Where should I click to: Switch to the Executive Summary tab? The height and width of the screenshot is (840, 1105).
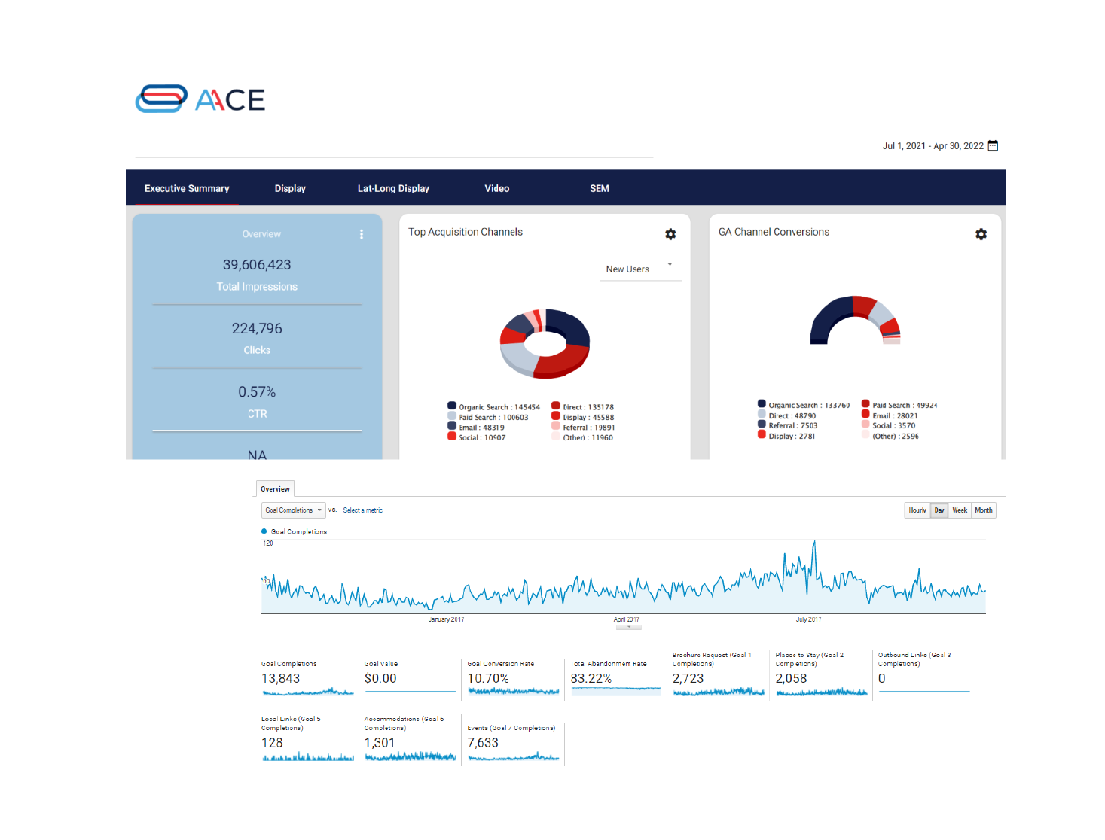(187, 188)
